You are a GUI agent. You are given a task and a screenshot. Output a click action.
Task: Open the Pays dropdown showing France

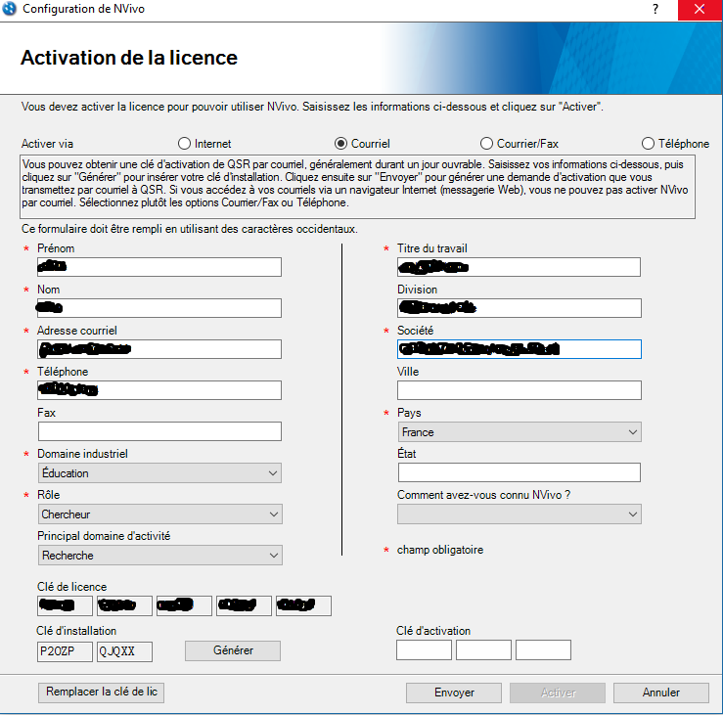[520, 432]
